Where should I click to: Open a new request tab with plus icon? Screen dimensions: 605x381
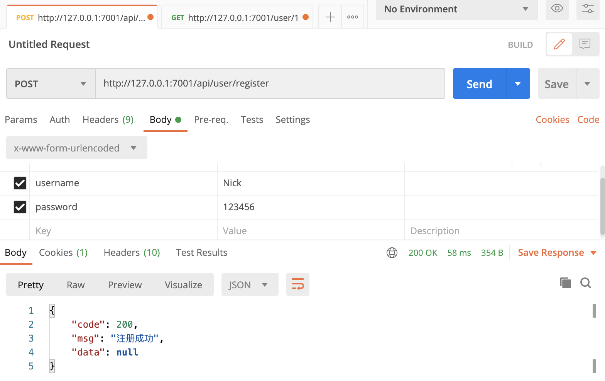pos(330,17)
